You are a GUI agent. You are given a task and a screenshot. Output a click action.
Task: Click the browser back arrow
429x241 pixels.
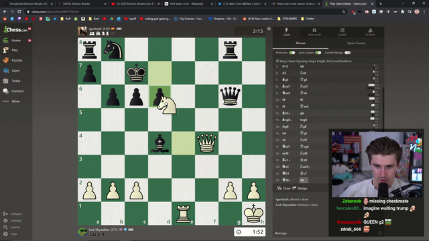(5, 12)
